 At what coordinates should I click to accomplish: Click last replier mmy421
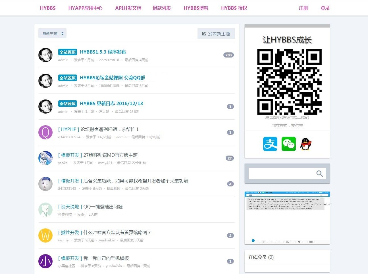click(x=105, y=163)
